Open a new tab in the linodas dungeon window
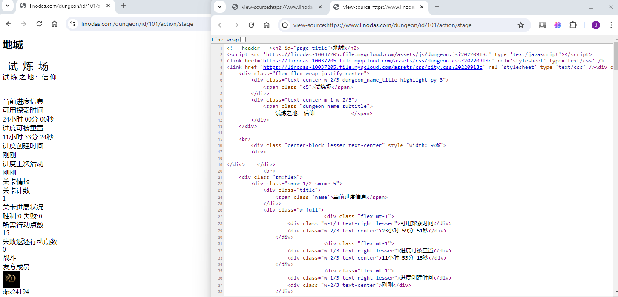 point(124,6)
